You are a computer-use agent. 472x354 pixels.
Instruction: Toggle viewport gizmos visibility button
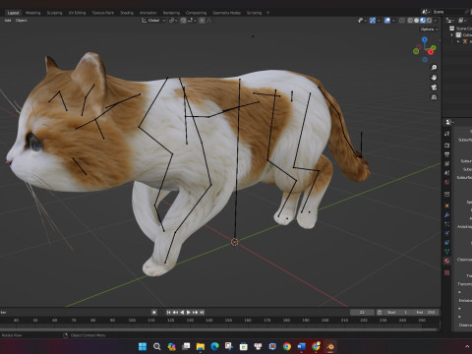tap(373, 21)
